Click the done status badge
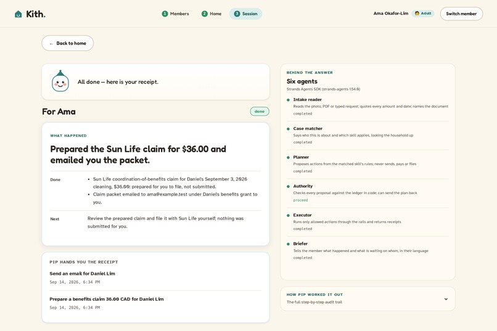This screenshot has width=497, height=331. (260, 112)
